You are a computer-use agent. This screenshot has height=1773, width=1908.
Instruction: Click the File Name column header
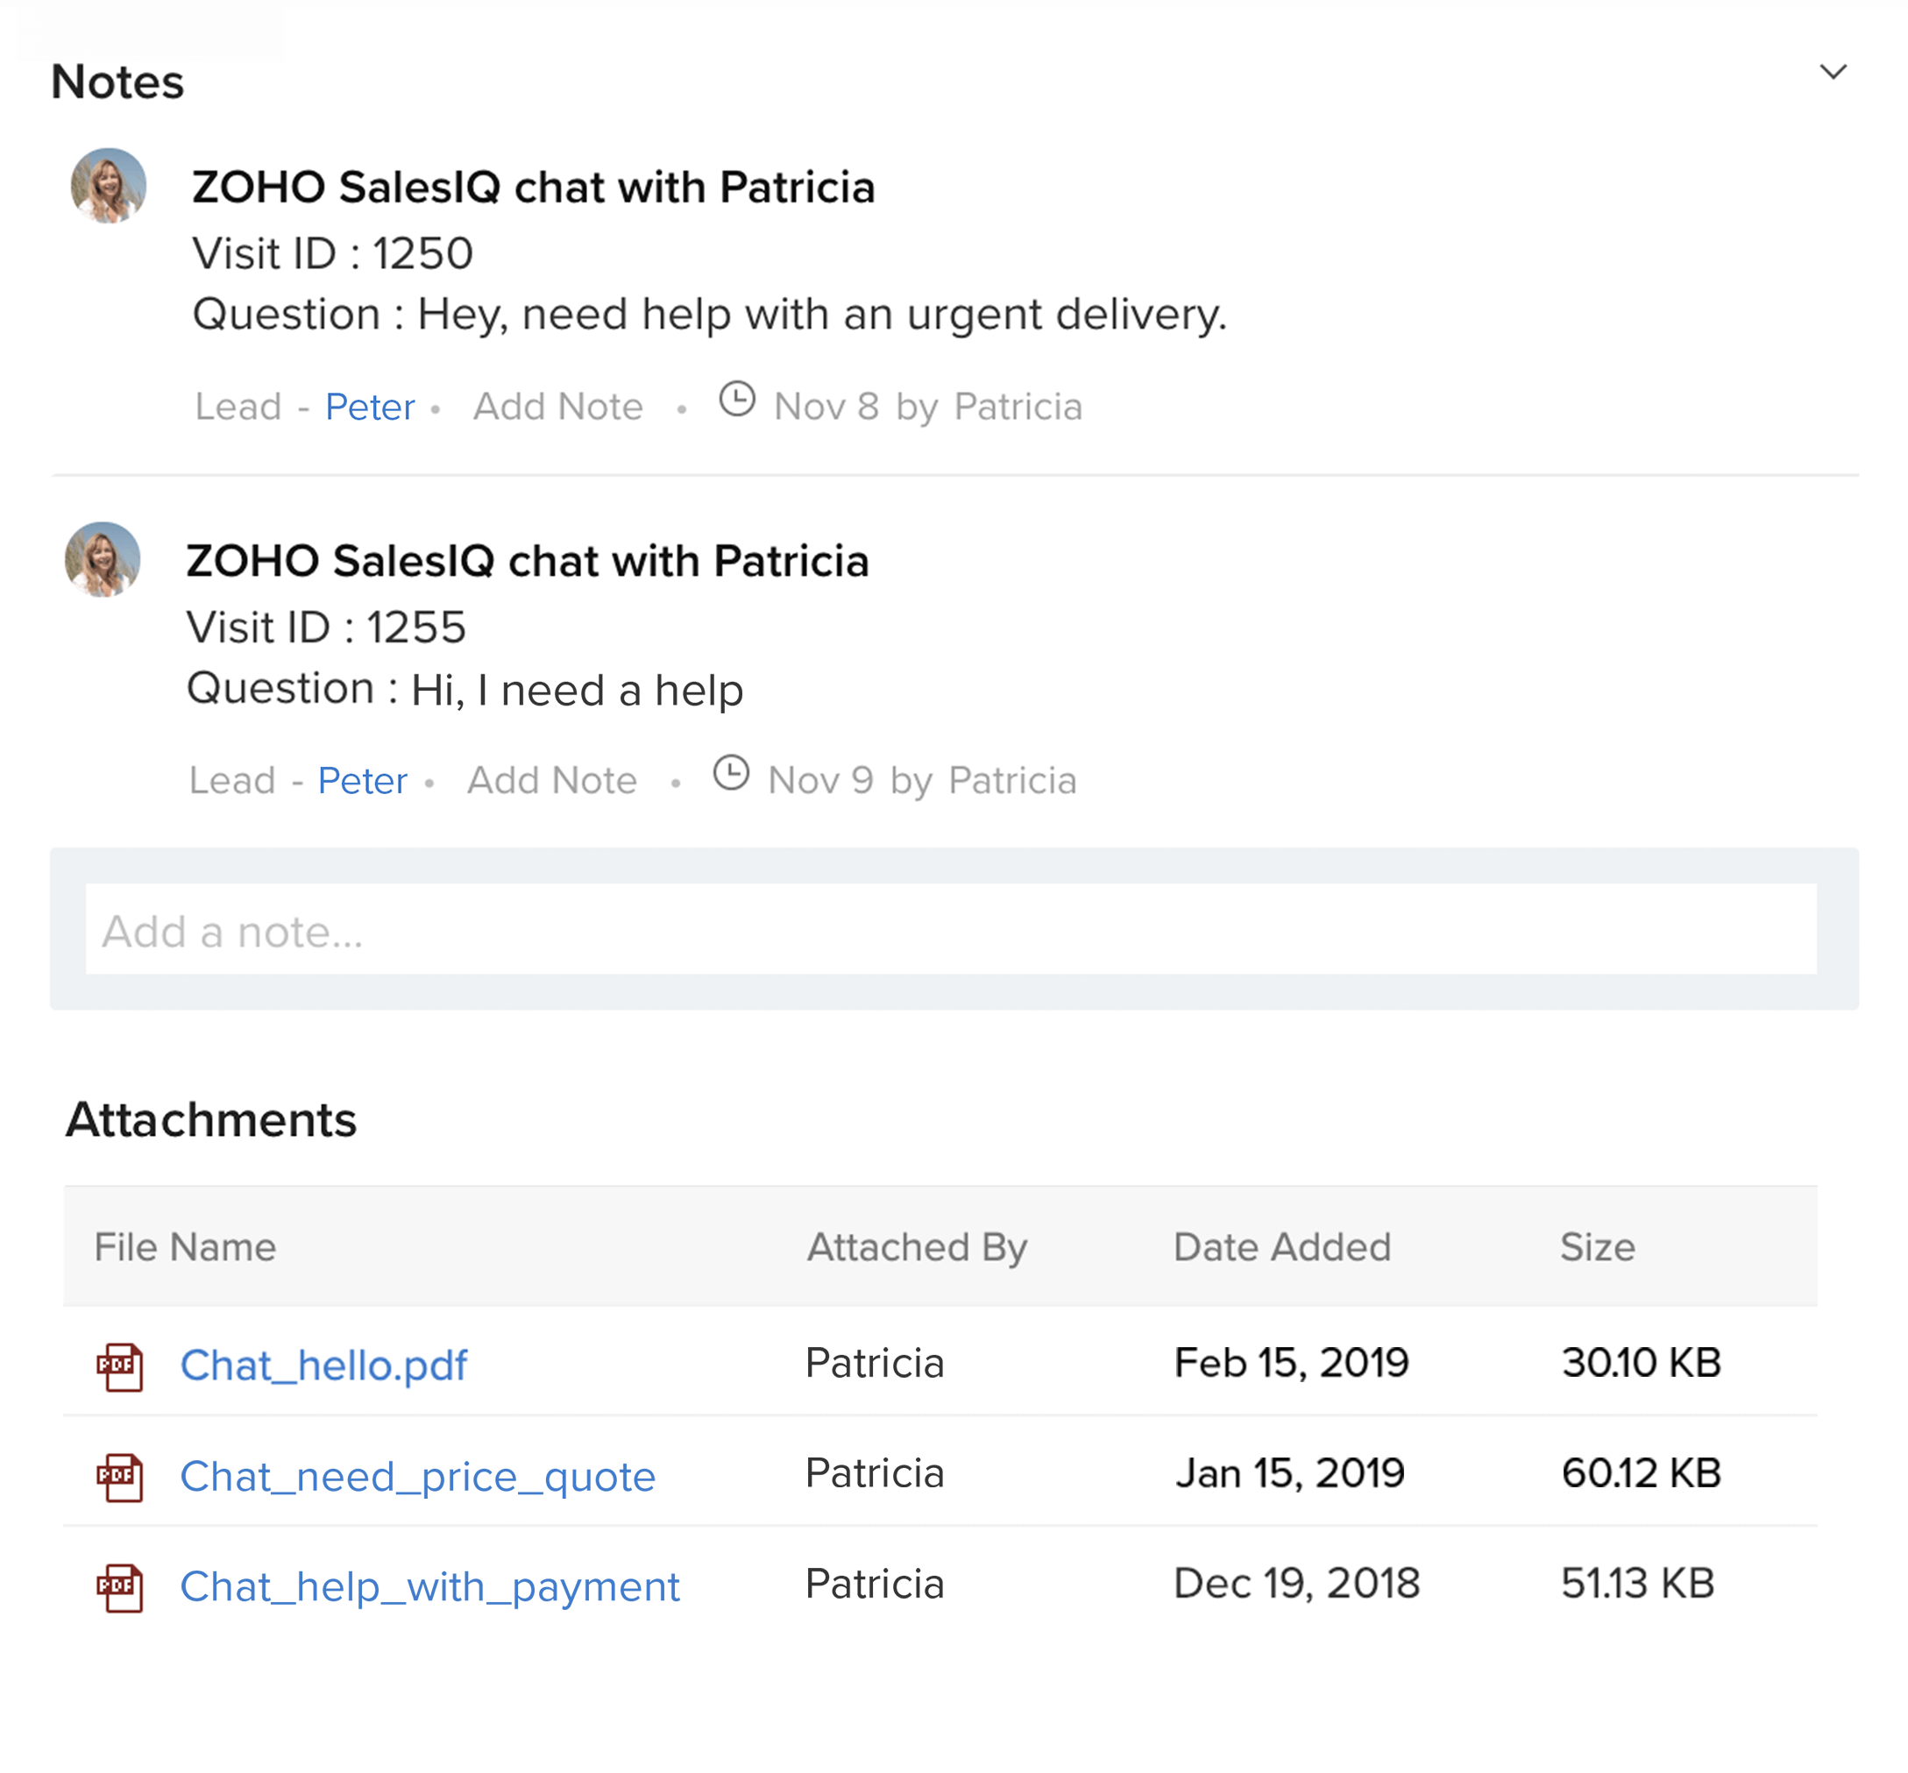pyautogui.click(x=185, y=1247)
